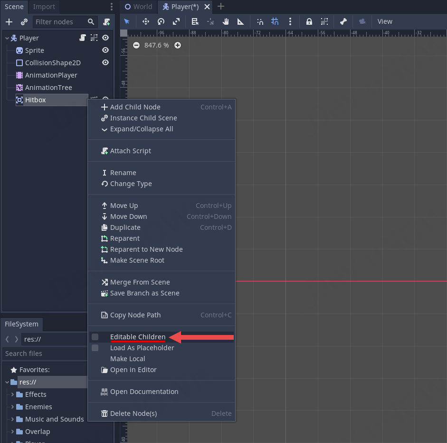
Task: Click the attach script icon beside filter
Action: [106, 22]
